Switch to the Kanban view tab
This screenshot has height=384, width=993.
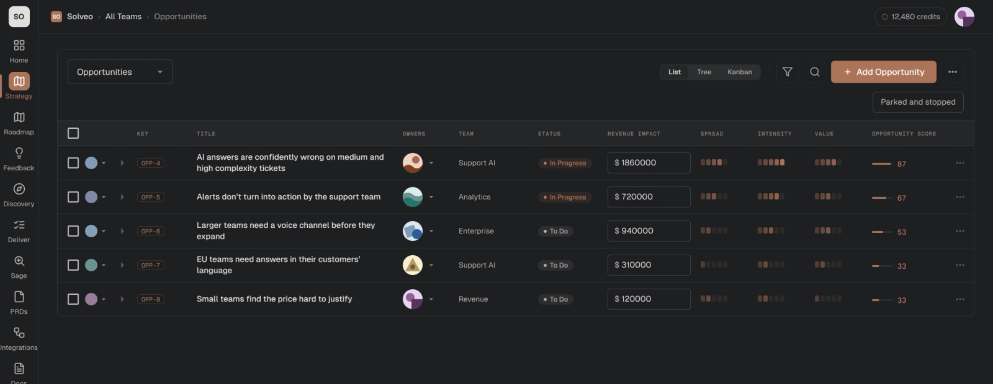click(x=740, y=72)
